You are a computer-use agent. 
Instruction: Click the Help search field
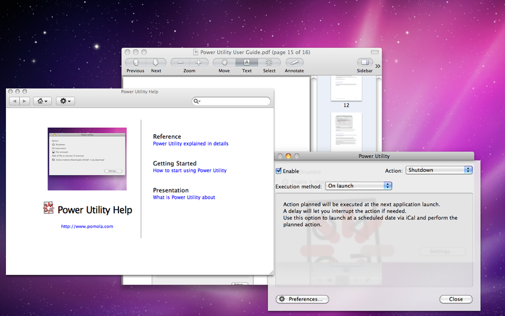(x=231, y=101)
